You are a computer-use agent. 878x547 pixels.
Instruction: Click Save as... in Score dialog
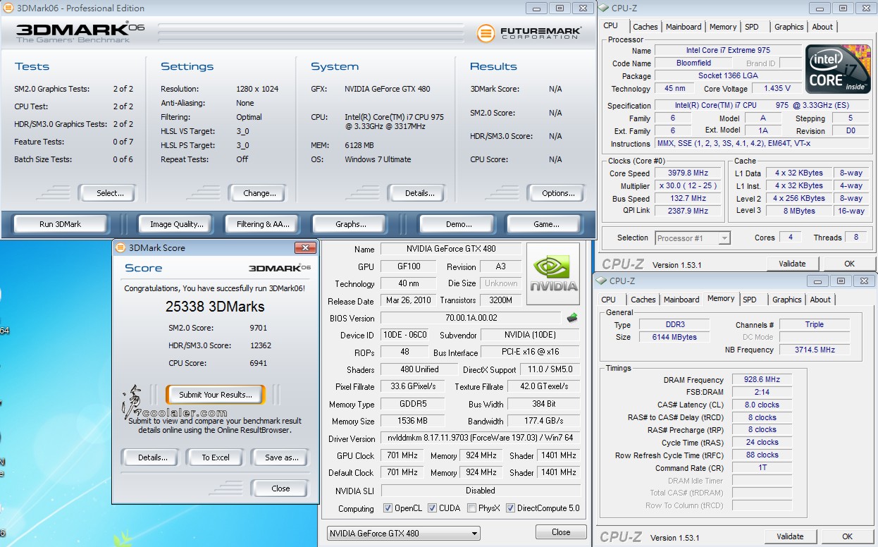tap(281, 457)
